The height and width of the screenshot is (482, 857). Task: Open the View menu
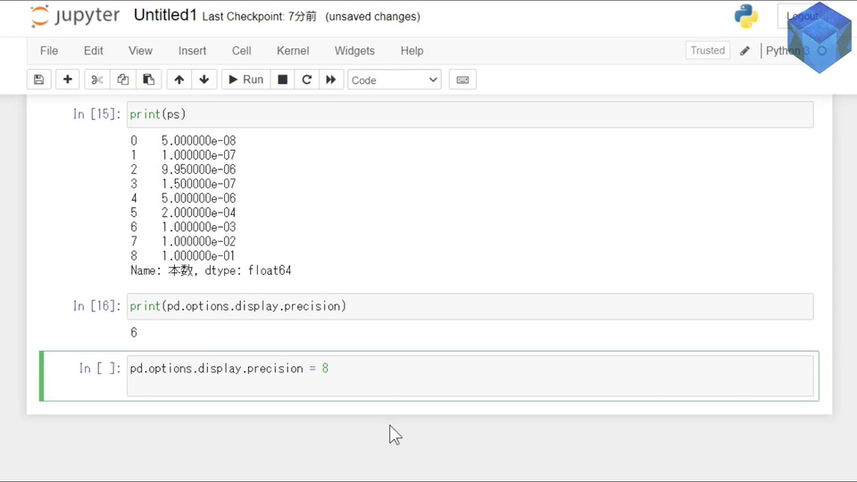pyautogui.click(x=140, y=51)
